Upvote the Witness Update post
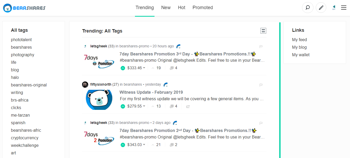Viewport: 350px width, 158px height. [x=123, y=106]
